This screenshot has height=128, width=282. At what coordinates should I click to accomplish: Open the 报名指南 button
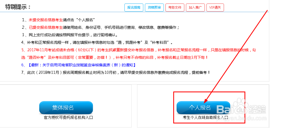pos(134,8)
